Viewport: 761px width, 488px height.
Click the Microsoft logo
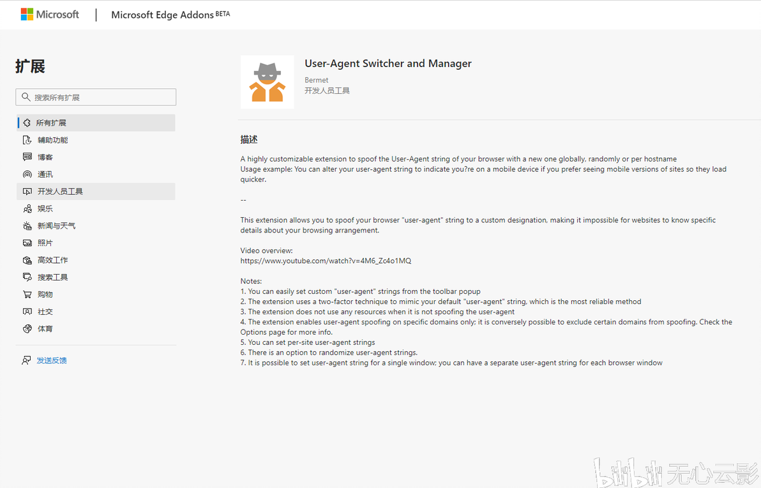(x=50, y=14)
